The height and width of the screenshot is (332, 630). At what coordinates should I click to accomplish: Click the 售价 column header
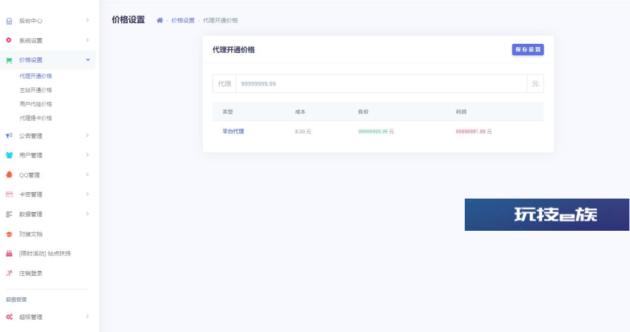(x=363, y=112)
